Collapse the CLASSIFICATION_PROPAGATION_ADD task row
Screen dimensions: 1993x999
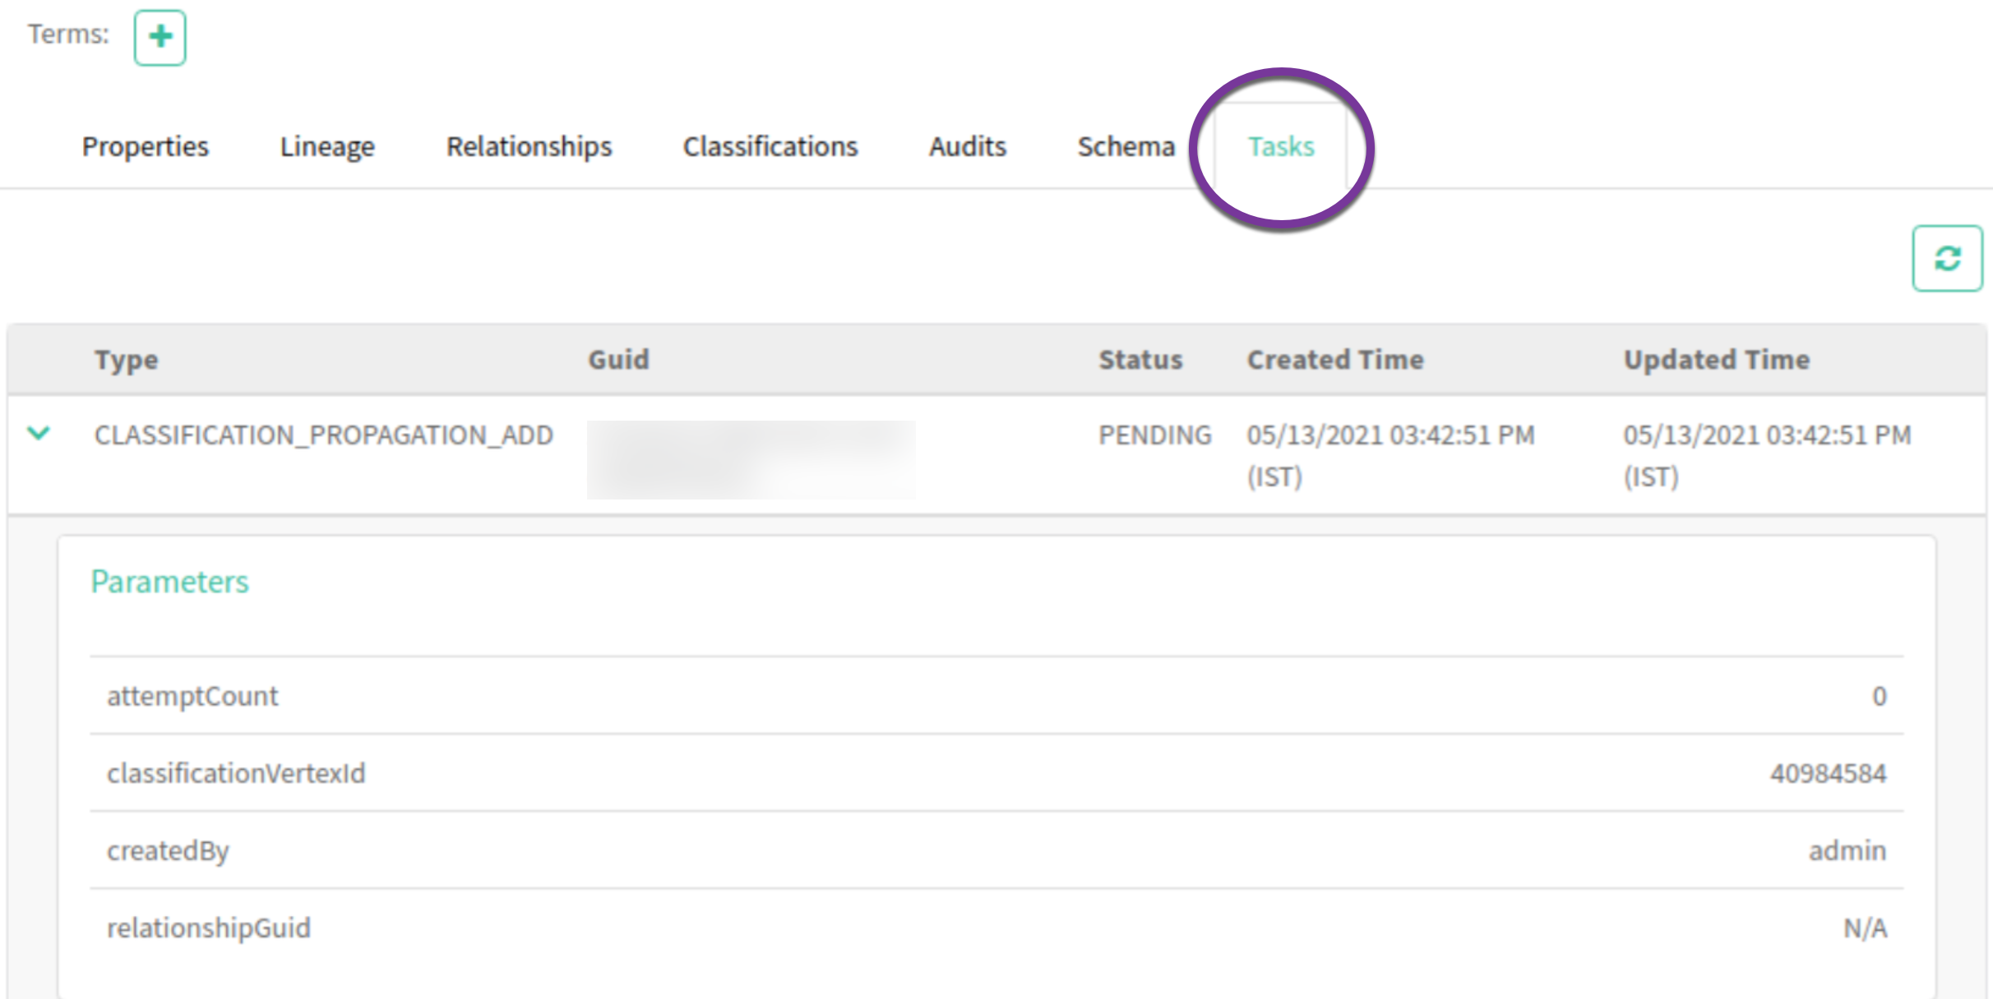pyautogui.click(x=39, y=433)
